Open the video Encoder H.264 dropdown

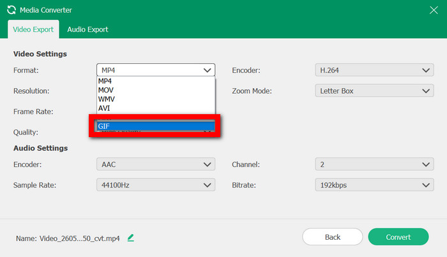point(374,70)
